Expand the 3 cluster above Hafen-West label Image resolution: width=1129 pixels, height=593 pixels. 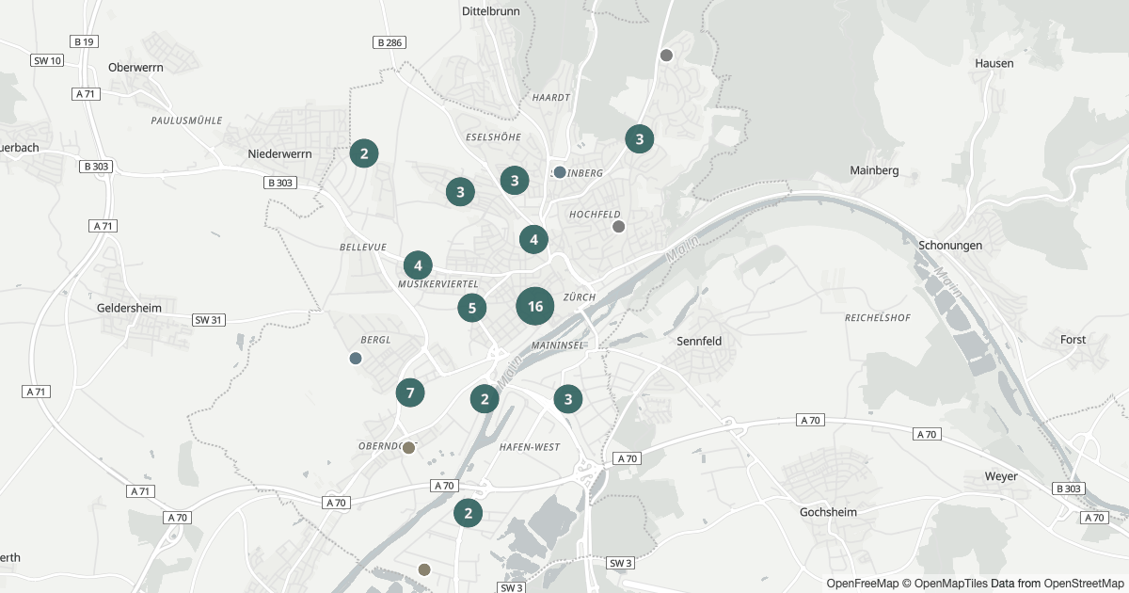point(567,399)
